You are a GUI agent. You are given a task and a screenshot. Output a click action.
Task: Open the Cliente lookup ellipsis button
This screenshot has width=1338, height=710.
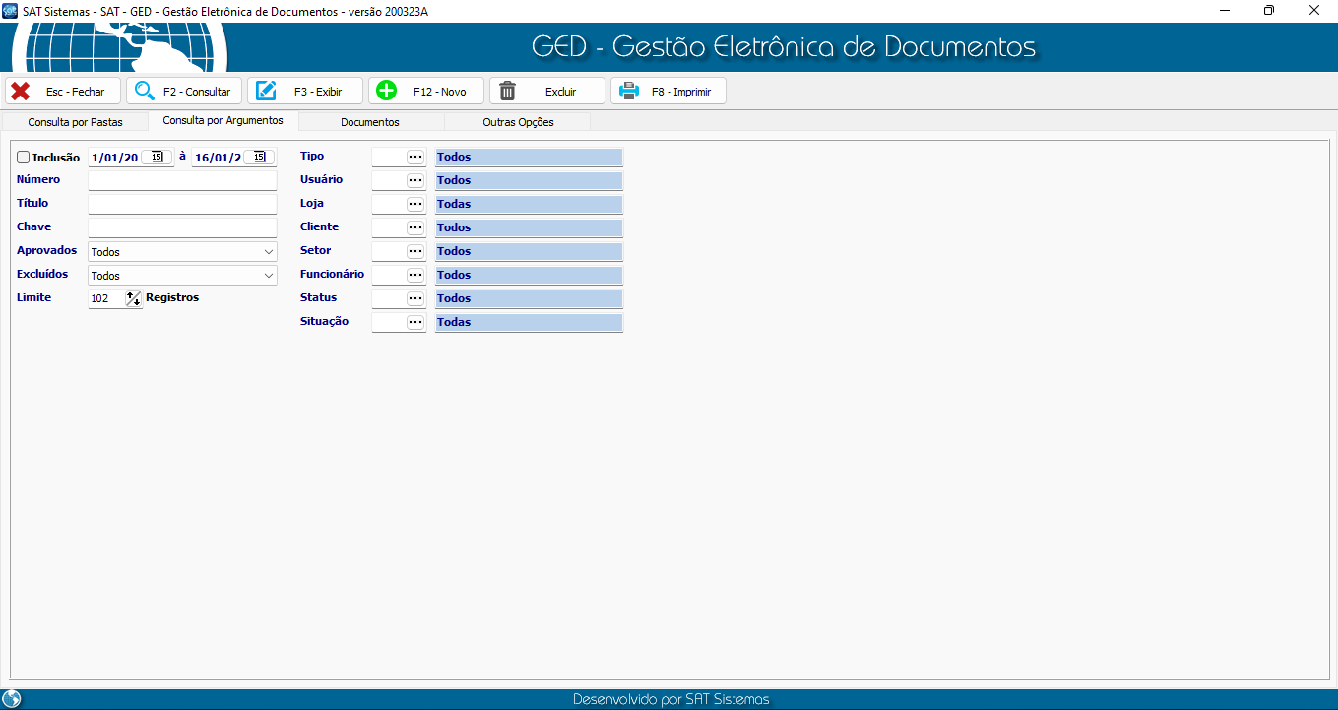415,227
